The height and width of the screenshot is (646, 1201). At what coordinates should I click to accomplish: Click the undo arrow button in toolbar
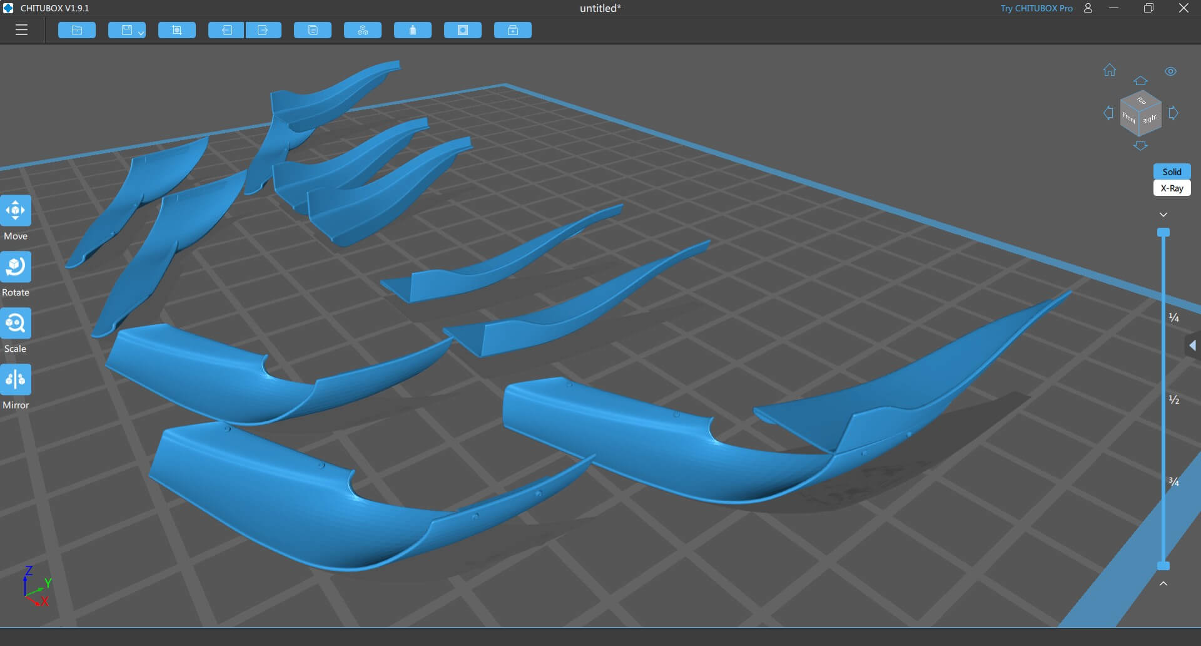[226, 30]
